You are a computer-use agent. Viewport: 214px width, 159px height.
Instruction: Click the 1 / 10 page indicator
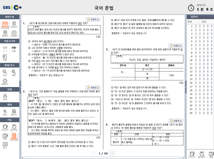click(x=103, y=153)
